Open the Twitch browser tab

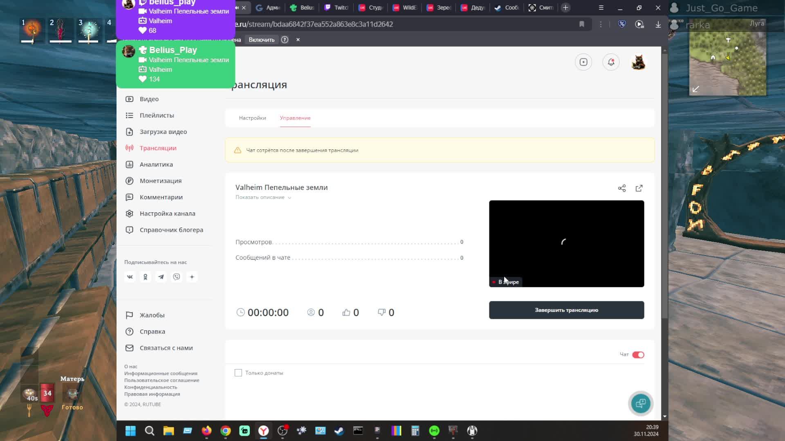pyautogui.click(x=337, y=8)
